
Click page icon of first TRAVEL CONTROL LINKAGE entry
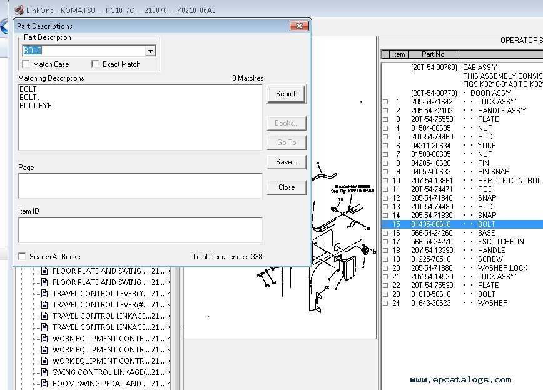(x=44, y=316)
